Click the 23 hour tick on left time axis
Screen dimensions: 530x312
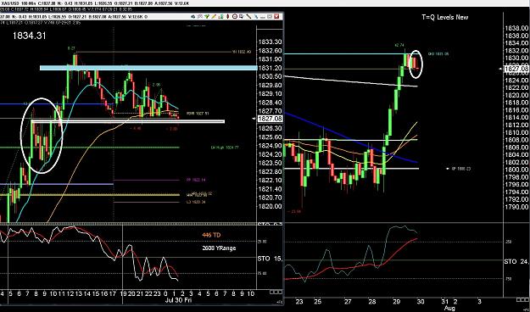[157, 294]
